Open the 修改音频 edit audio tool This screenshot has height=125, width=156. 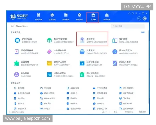[46, 103]
